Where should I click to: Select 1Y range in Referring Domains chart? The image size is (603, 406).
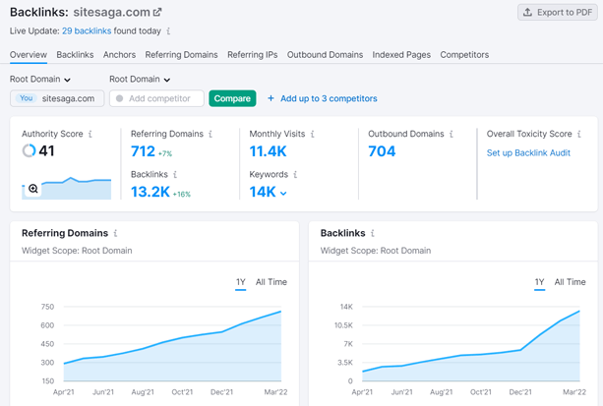pos(241,282)
